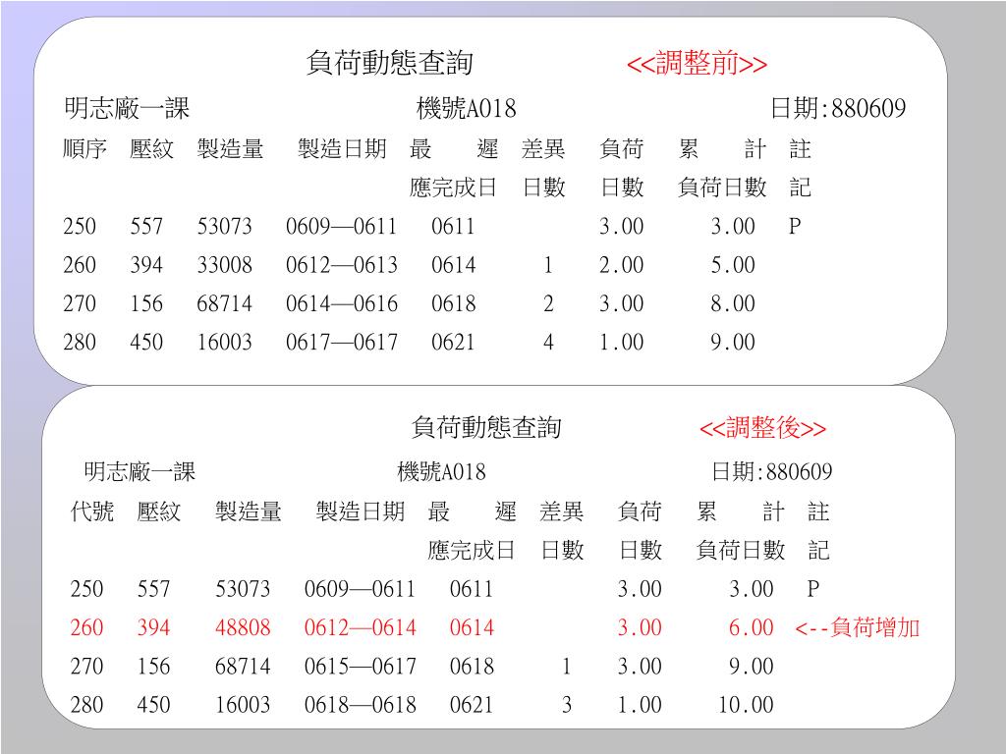1006x754 pixels.
Task: Click the date range 0614—0616
Action: coord(341,303)
